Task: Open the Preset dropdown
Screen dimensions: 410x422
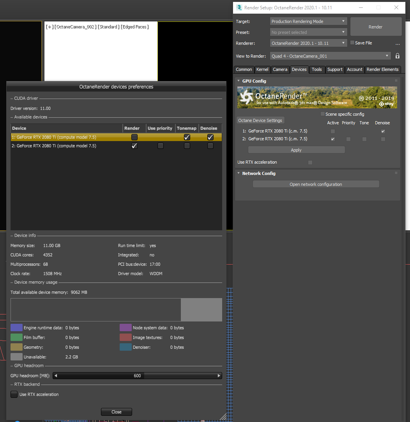Action: tap(309, 32)
